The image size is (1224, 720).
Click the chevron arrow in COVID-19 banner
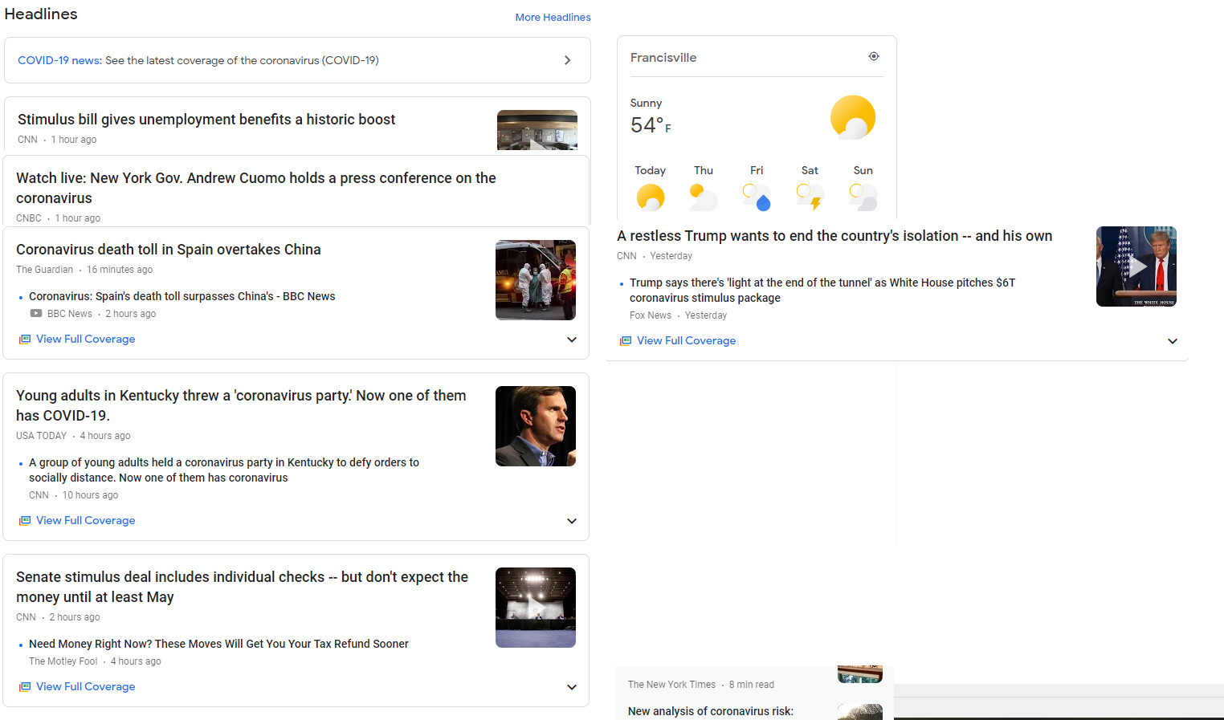567,60
